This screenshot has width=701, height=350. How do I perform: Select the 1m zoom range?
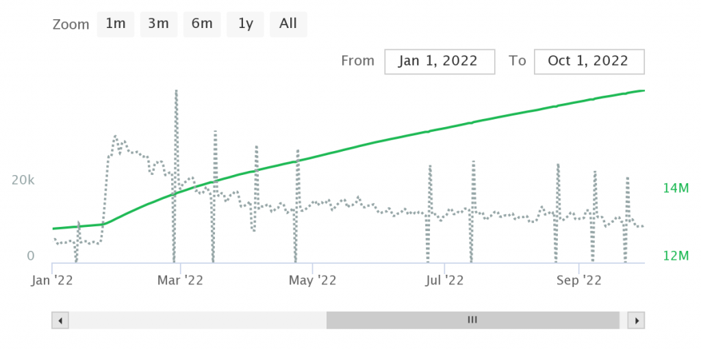point(115,24)
